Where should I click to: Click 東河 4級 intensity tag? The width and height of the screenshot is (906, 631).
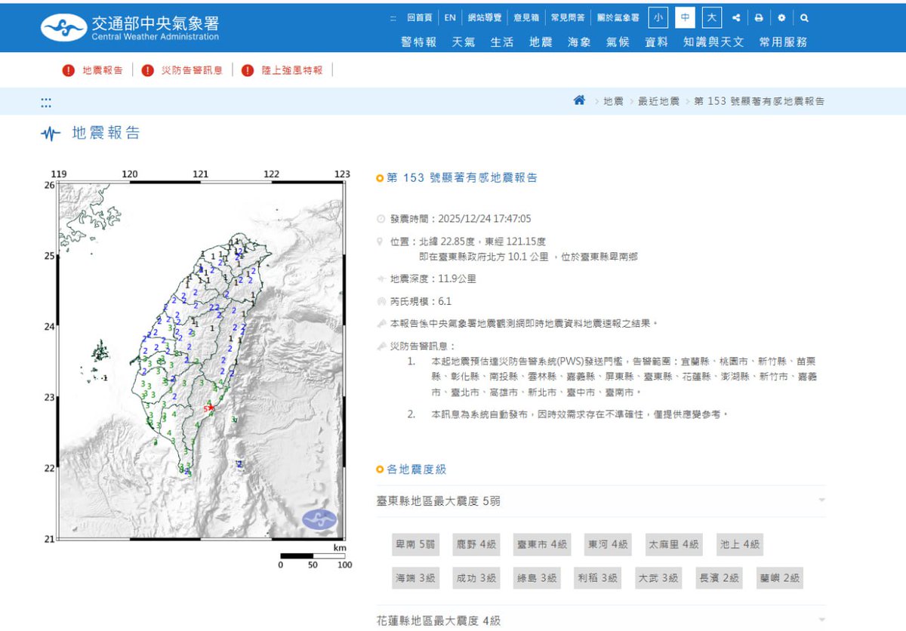[609, 544]
